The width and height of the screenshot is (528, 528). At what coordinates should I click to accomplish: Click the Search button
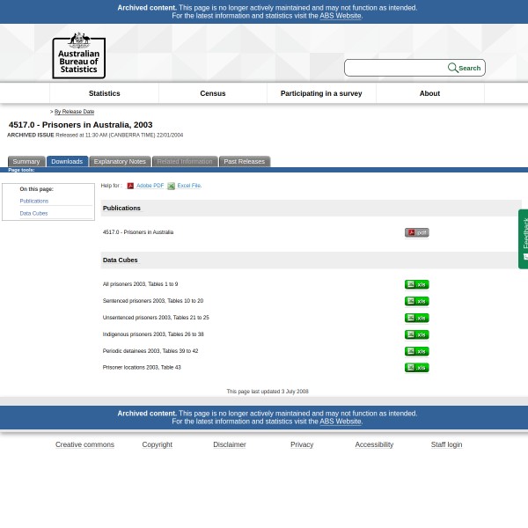[x=465, y=68]
